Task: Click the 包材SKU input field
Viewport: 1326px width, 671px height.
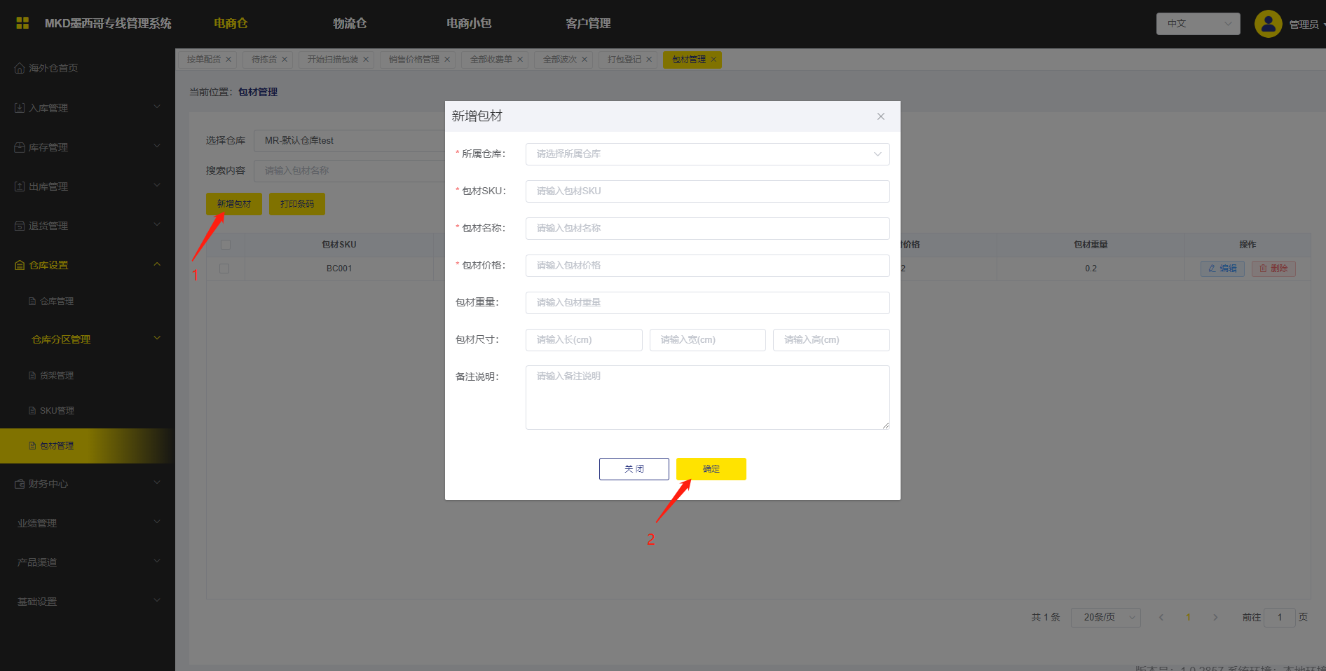Action: pos(706,191)
